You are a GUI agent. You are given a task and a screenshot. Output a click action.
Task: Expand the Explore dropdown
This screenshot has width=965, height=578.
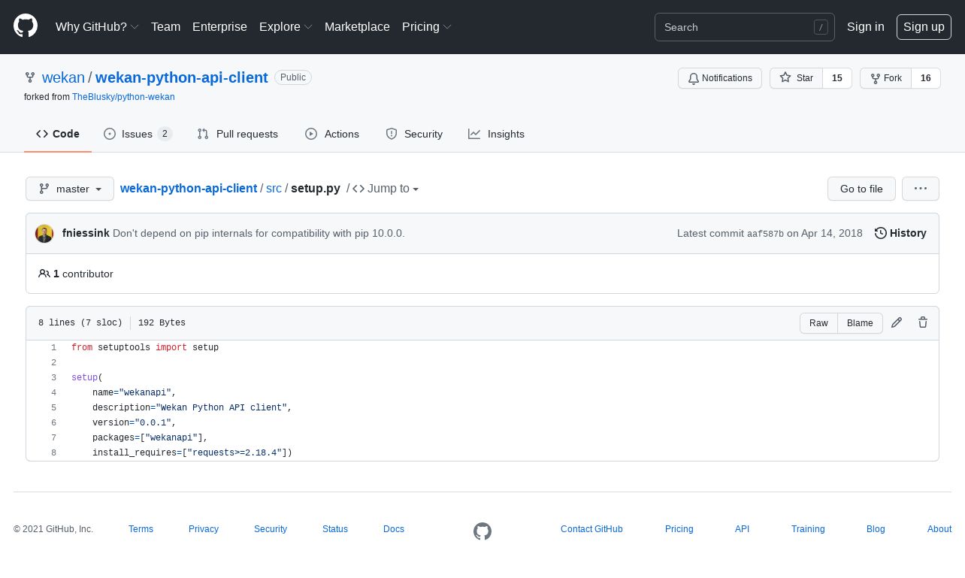[x=286, y=27]
